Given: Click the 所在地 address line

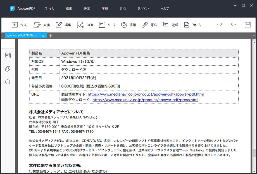Looking at the screenshot, I should tap(74, 127).
